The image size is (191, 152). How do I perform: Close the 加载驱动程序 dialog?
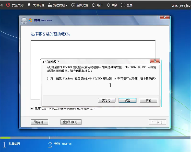tap(155, 61)
